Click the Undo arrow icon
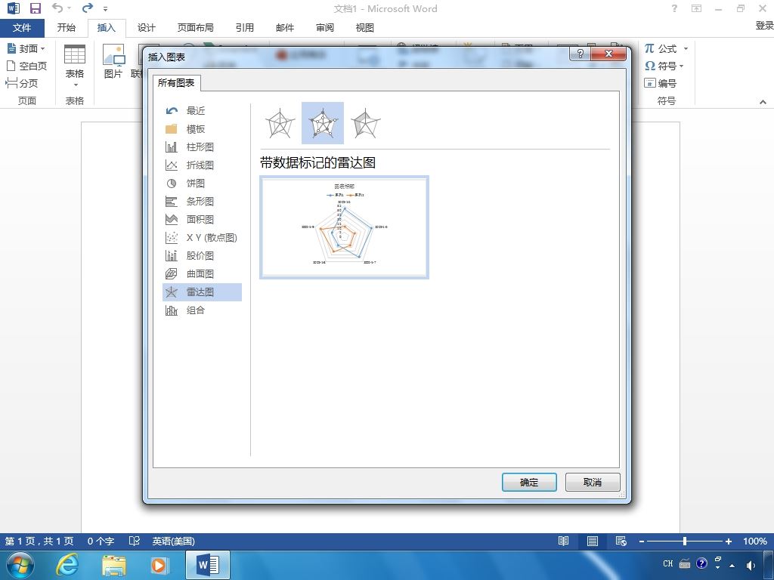The image size is (774, 580). (x=57, y=8)
